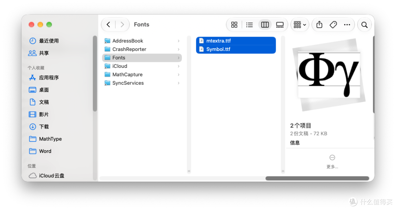Click the search magnifier icon
Viewport: 396px width, 210px height.
(x=364, y=25)
